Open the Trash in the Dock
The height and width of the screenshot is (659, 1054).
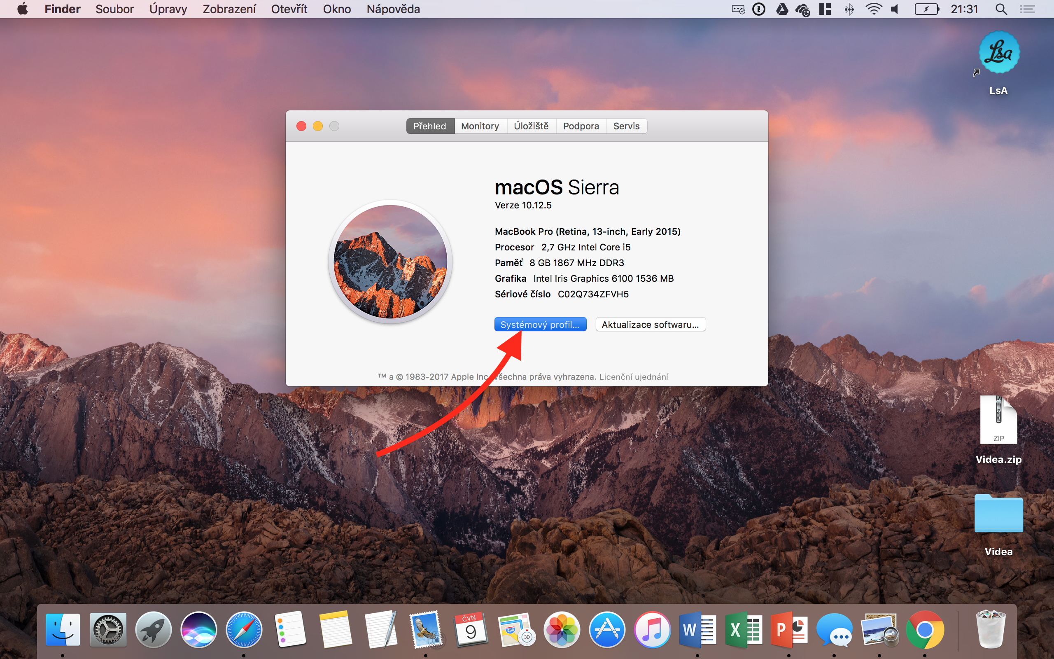pyautogui.click(x=991, y=630)
